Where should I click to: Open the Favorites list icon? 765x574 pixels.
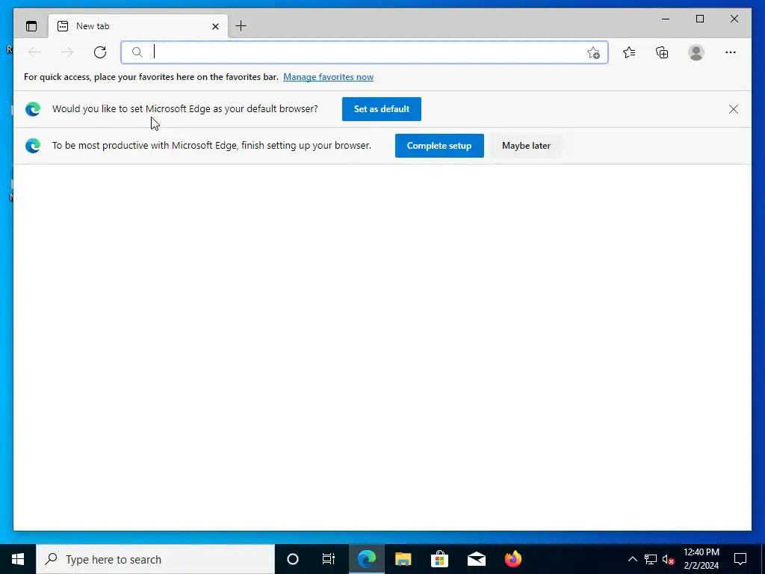pos(629,52)
